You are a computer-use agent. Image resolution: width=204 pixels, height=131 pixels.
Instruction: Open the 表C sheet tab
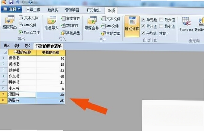28,46
